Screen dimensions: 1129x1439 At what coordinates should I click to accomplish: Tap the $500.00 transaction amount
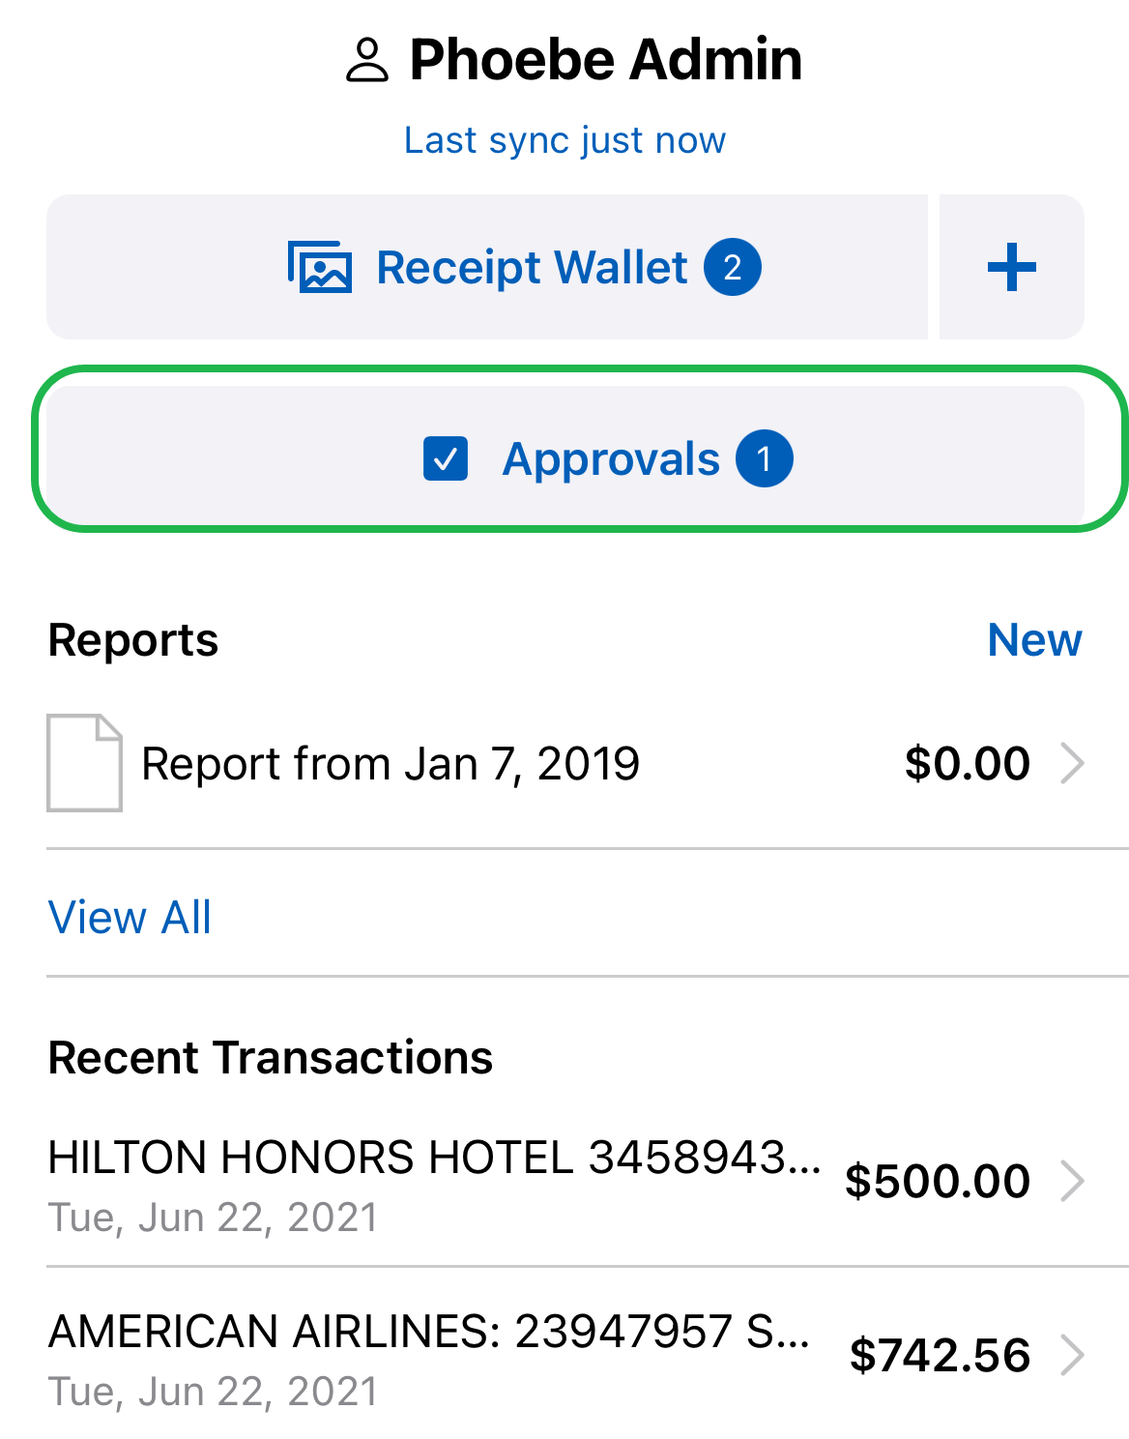[937, 1181]
